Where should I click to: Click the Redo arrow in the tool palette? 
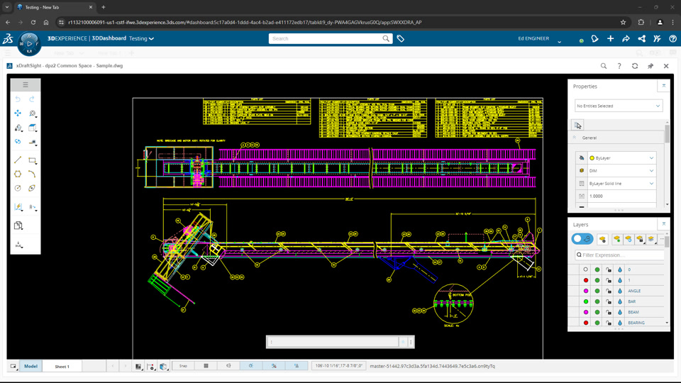click(32, 99)
